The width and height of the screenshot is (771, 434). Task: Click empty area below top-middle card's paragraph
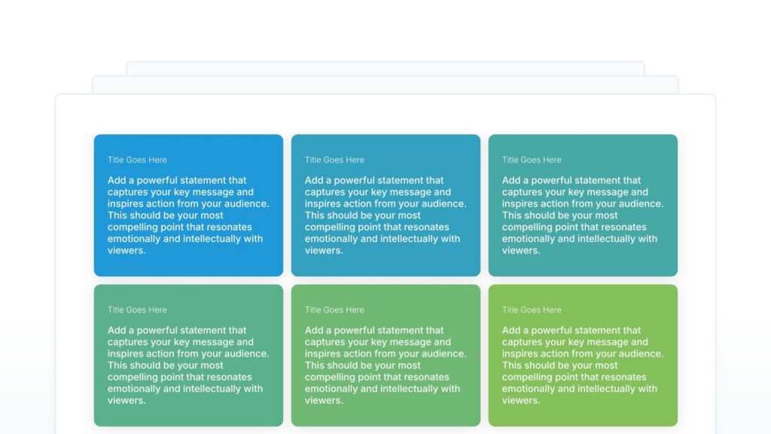385,266
